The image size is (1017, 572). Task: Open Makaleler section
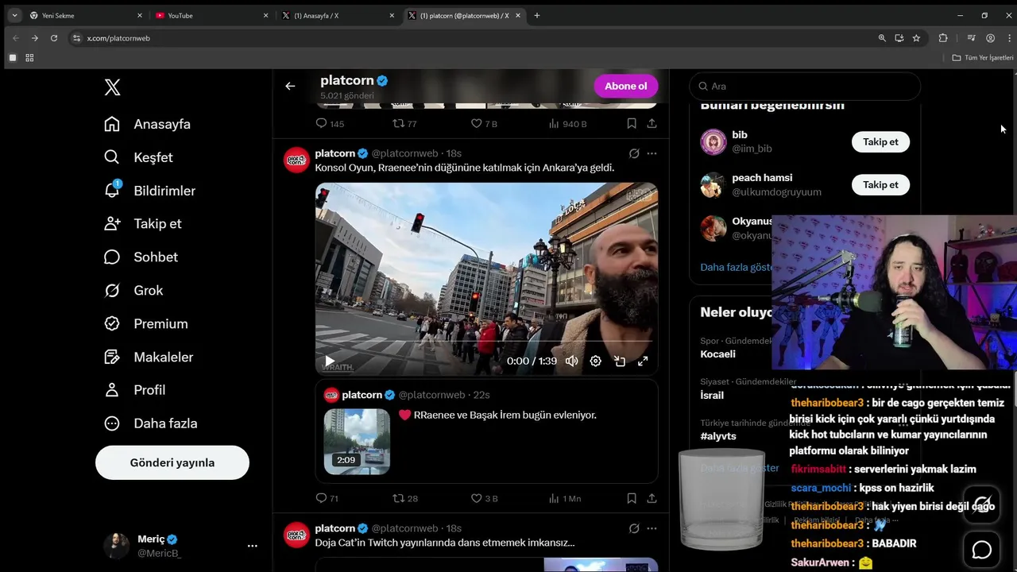[149, 357]
